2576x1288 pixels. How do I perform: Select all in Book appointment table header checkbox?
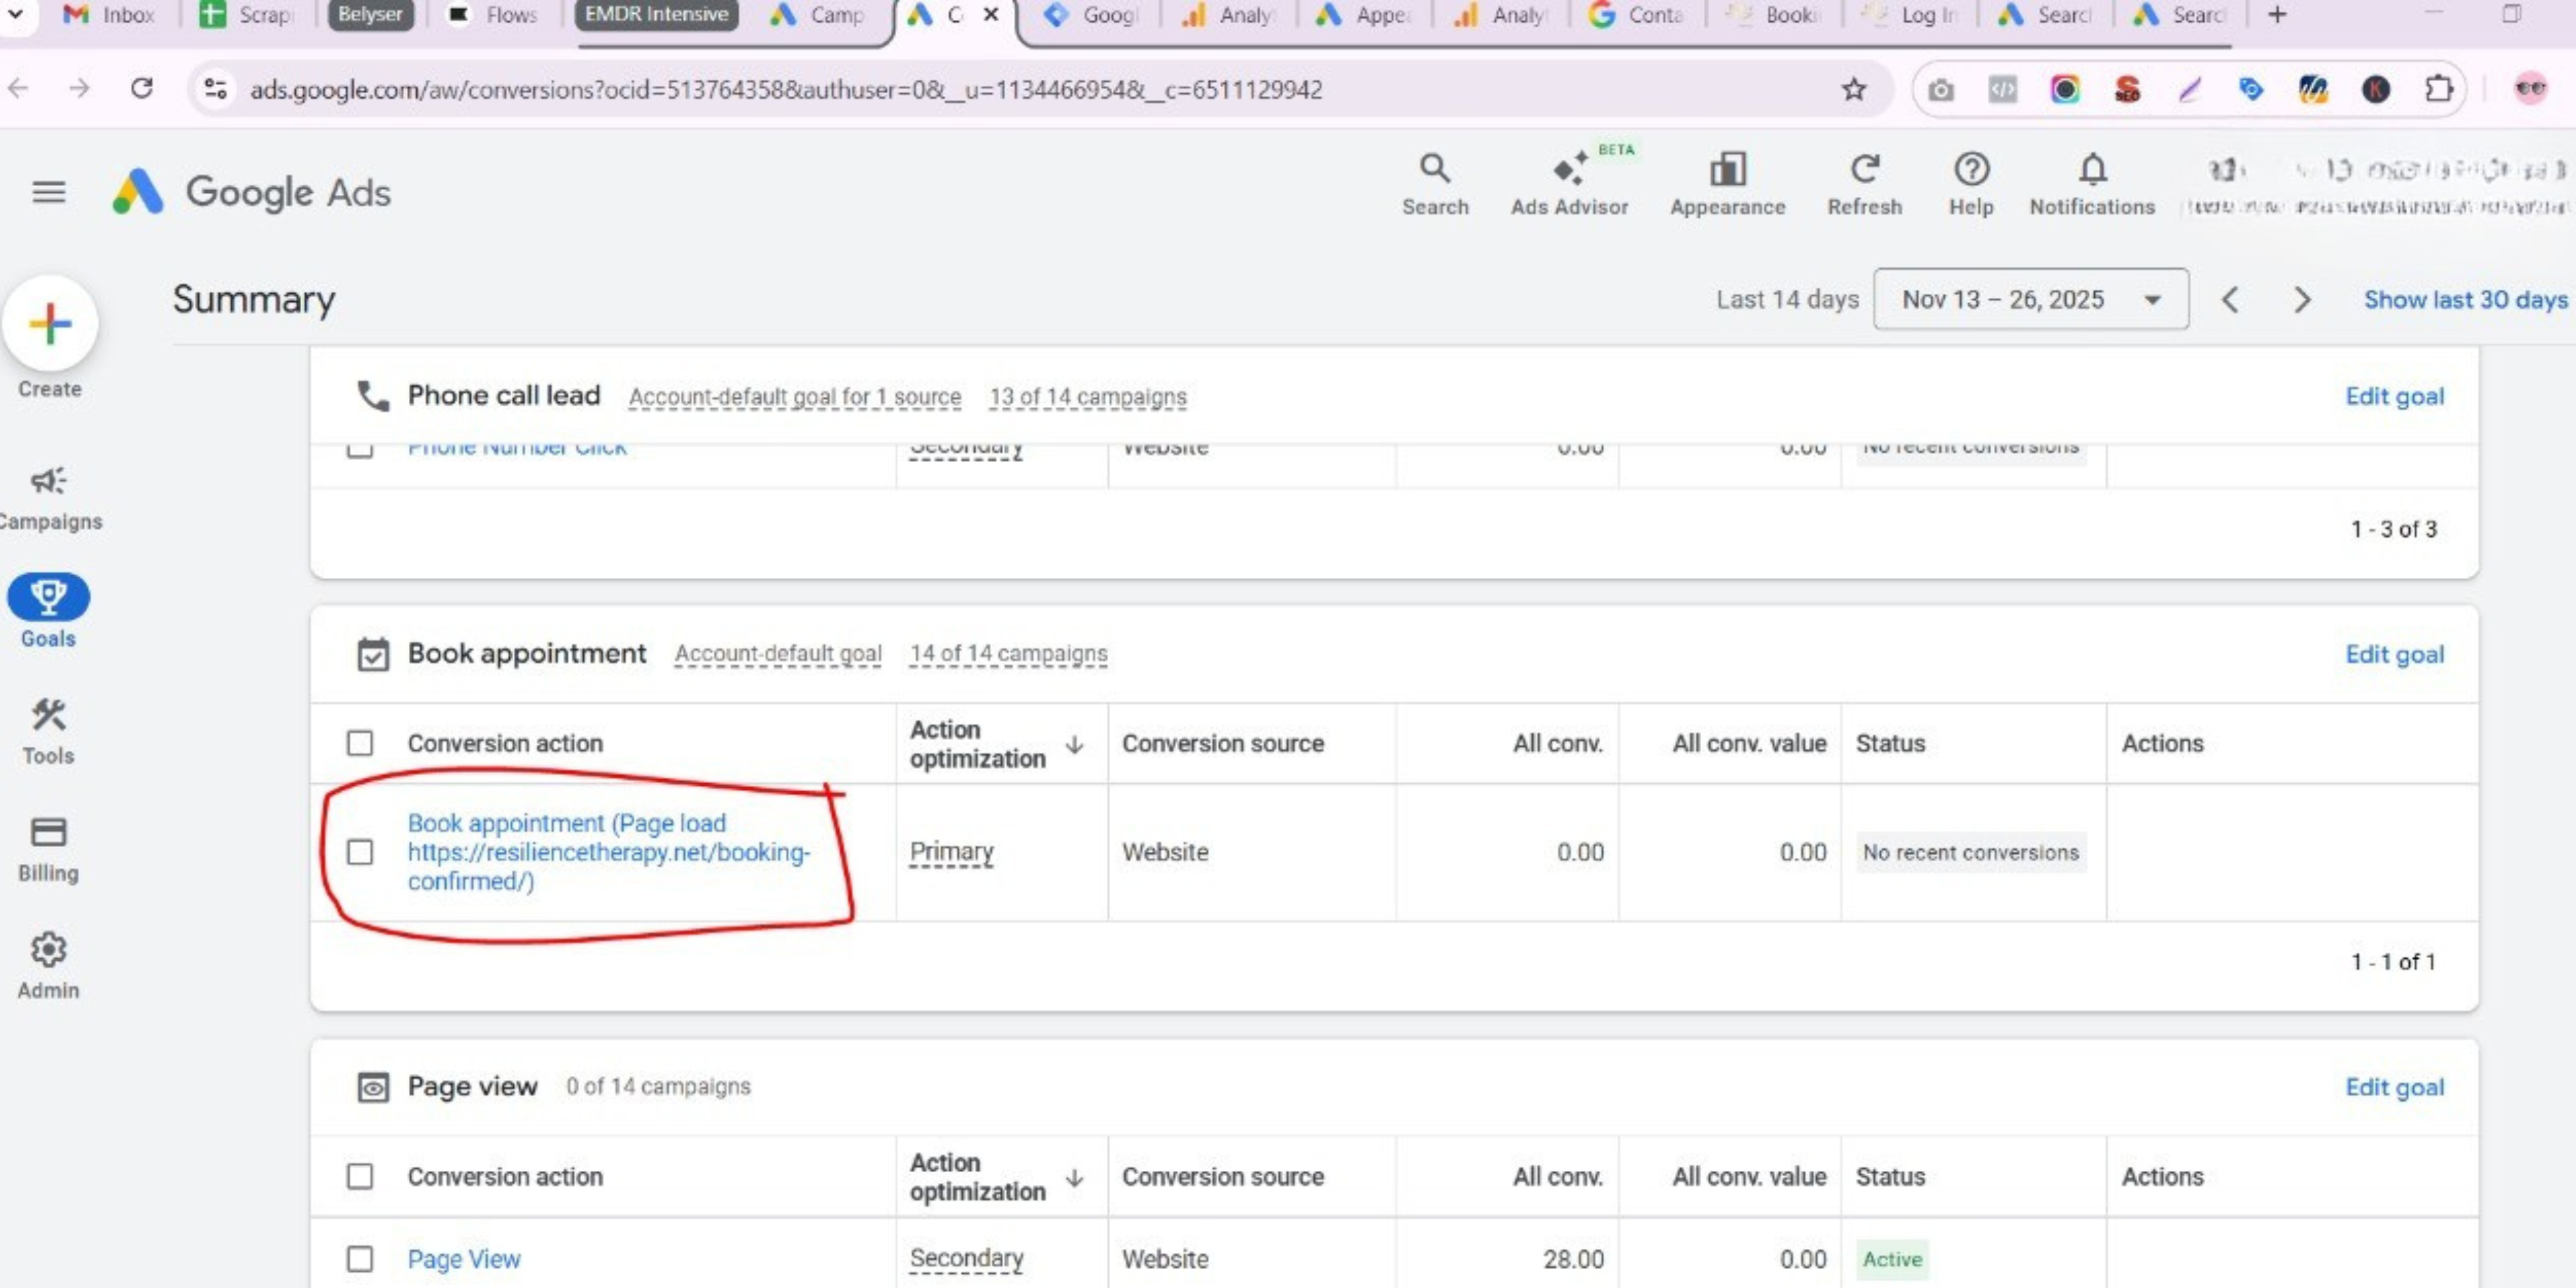click(360, 743)
